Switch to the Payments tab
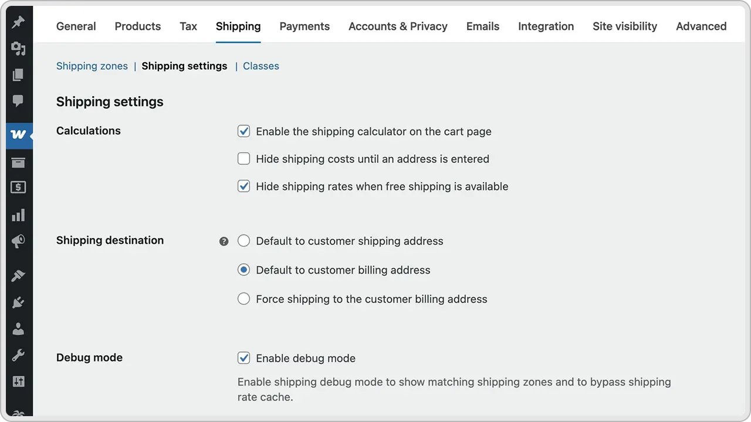Image resolution: width=751 pixels, height=422 pixels. tap(305, 26)
